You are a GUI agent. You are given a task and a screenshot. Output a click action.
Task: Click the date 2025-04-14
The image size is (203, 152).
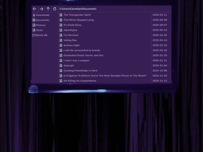pyautogui.click(x=160, y=40)
